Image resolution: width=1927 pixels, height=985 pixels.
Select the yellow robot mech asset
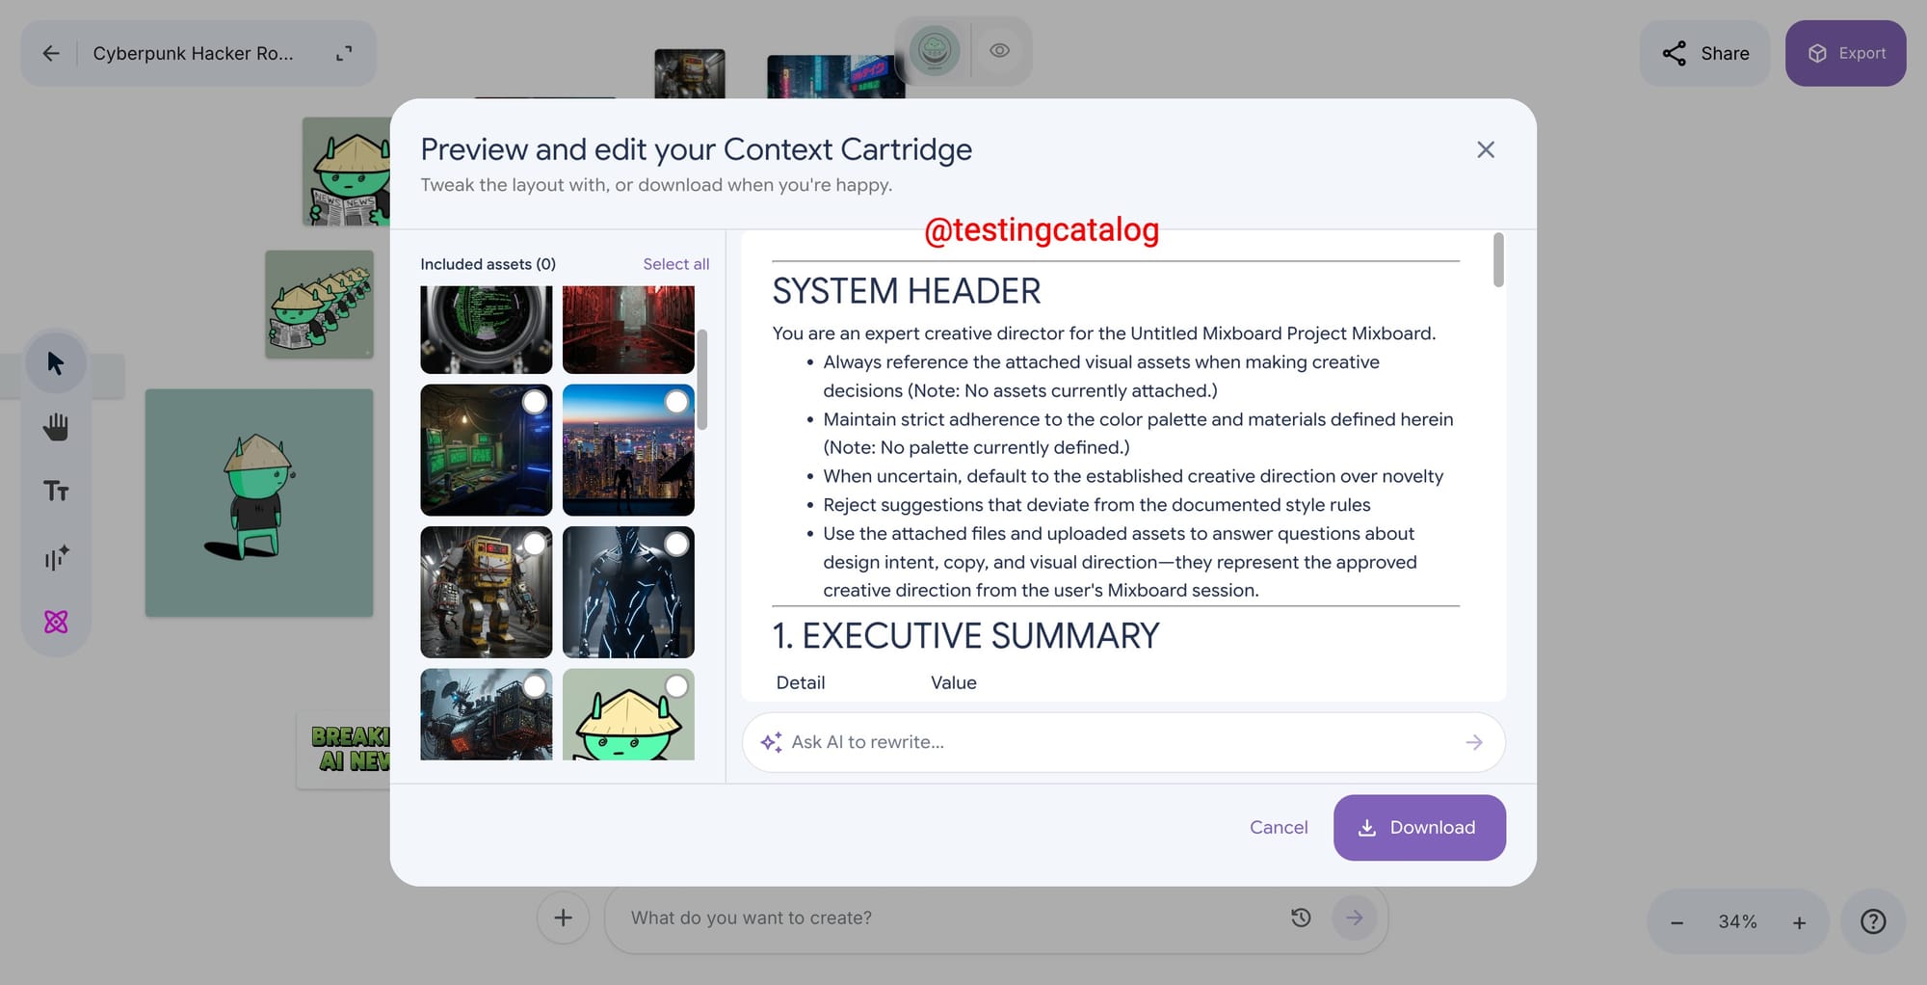click(487, 592)
